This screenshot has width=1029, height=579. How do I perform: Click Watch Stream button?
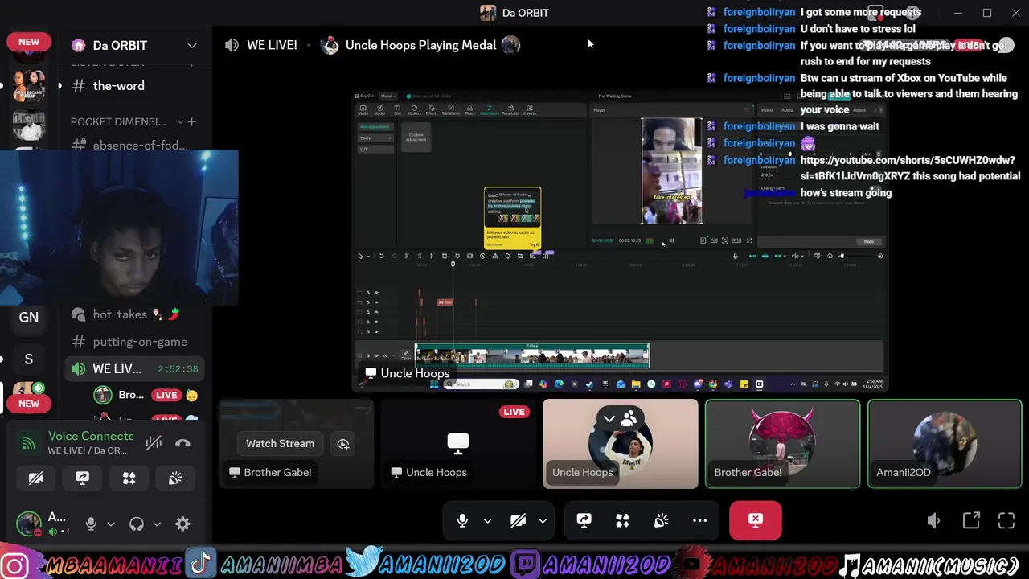click(x=280, y=443)
